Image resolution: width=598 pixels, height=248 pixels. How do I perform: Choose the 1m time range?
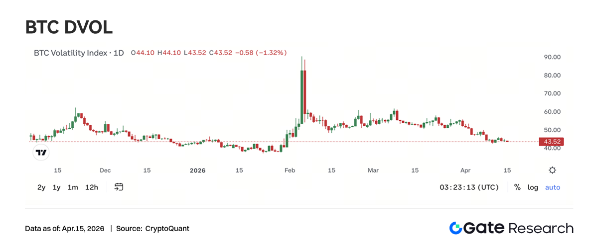73,187
